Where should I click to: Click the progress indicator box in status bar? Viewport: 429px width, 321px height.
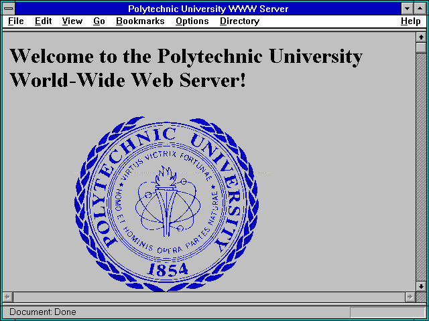387,312
